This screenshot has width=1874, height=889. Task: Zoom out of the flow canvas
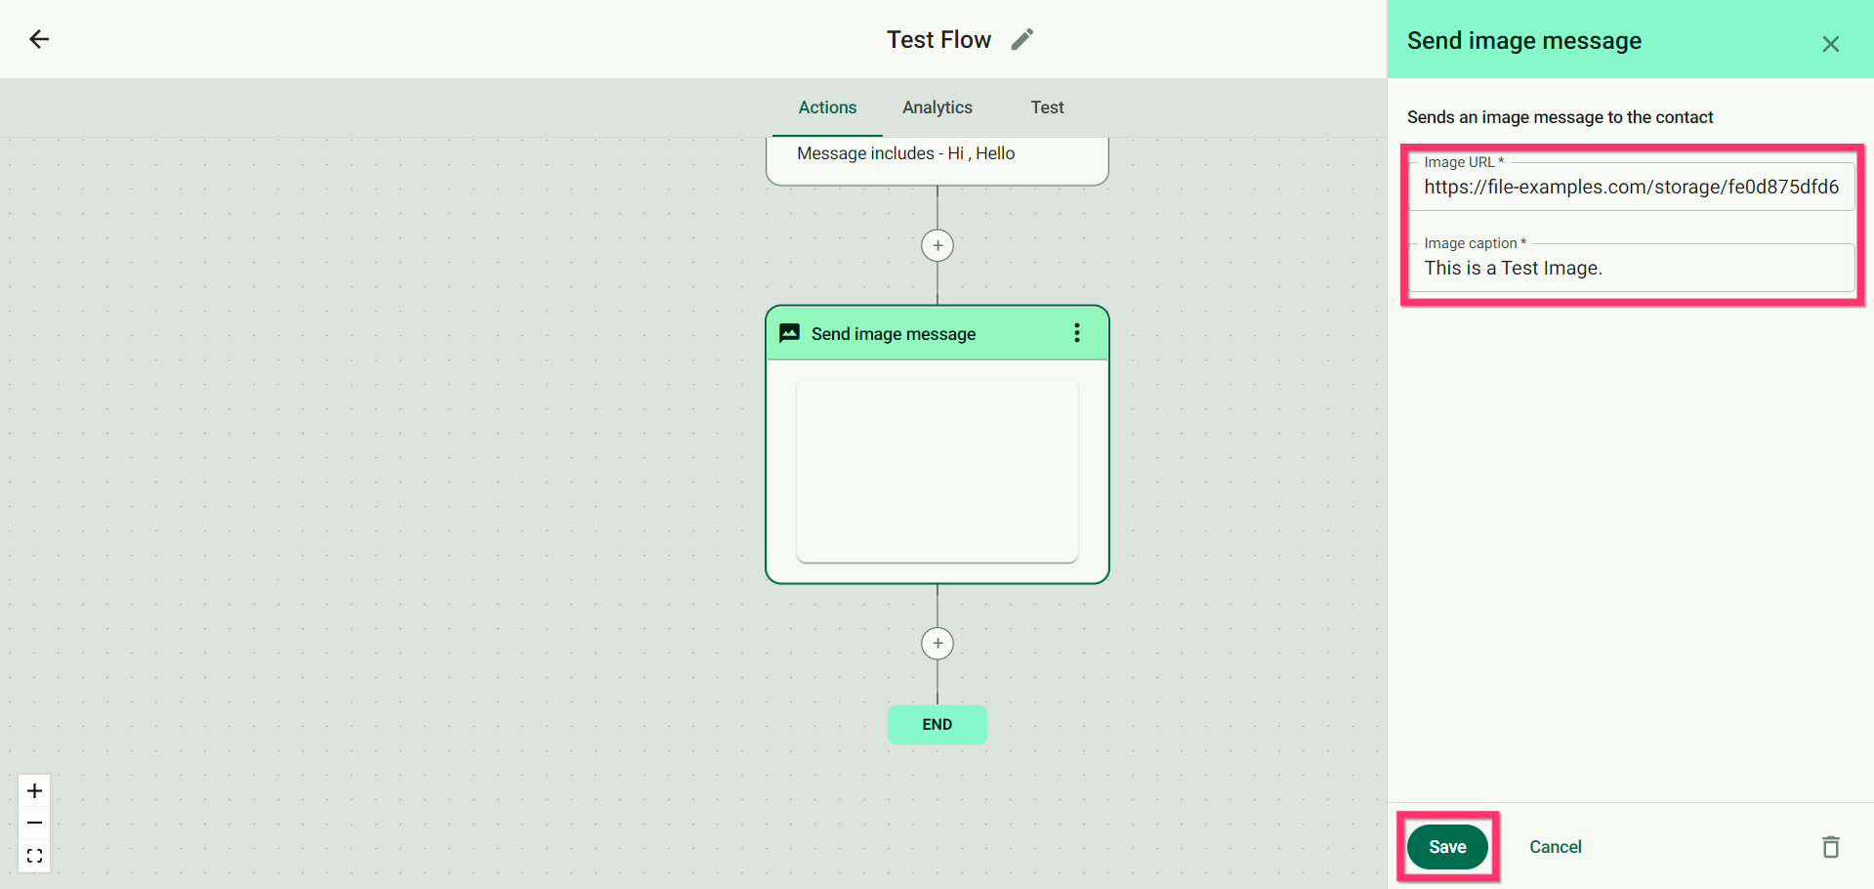tap(34, 824)
